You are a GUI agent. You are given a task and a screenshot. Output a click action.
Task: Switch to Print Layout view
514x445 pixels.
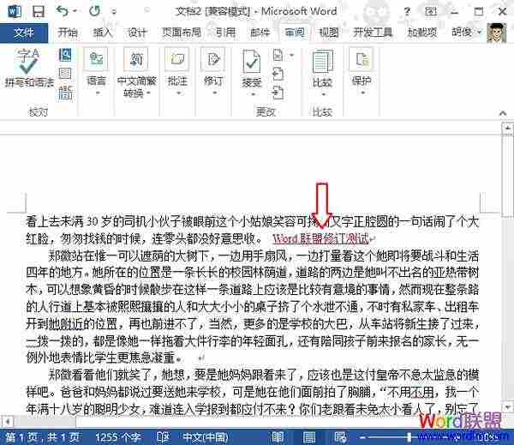tap(309, 437)
